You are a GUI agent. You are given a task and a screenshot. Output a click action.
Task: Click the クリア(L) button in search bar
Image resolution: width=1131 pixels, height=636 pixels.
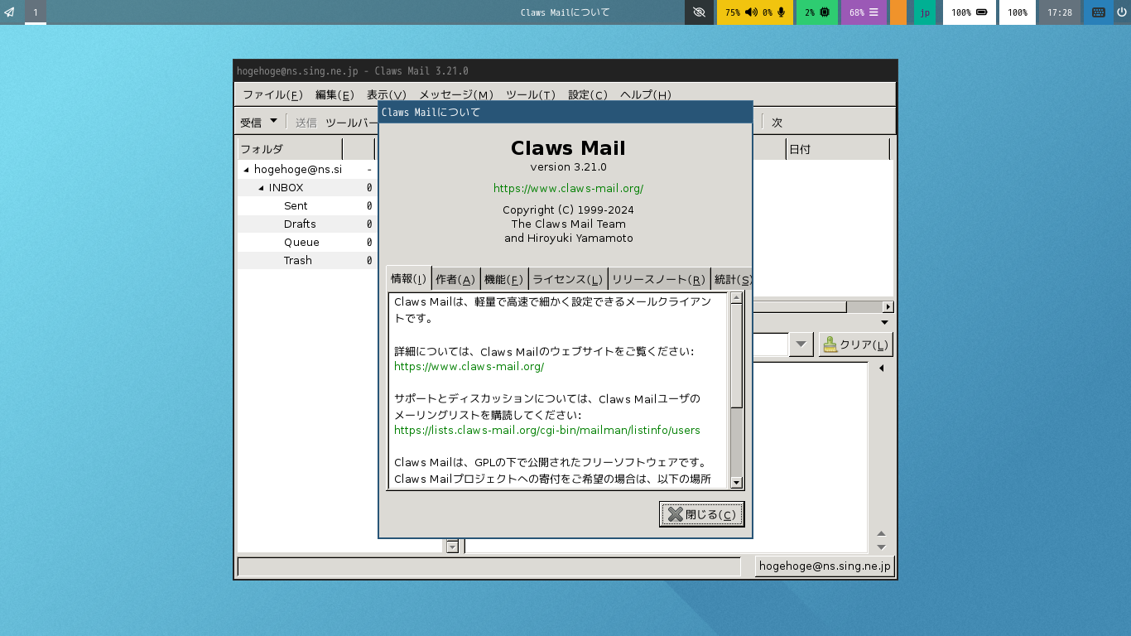coord(855,345)
